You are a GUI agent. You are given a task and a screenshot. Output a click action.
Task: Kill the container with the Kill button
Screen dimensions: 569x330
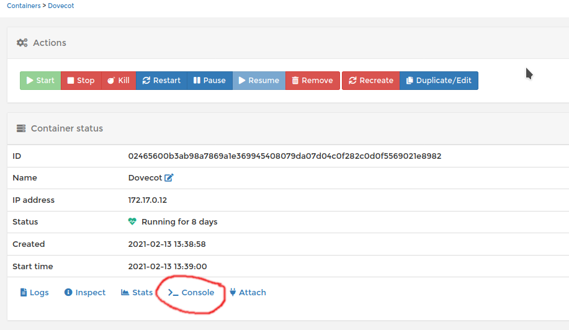tap(119, 81)
